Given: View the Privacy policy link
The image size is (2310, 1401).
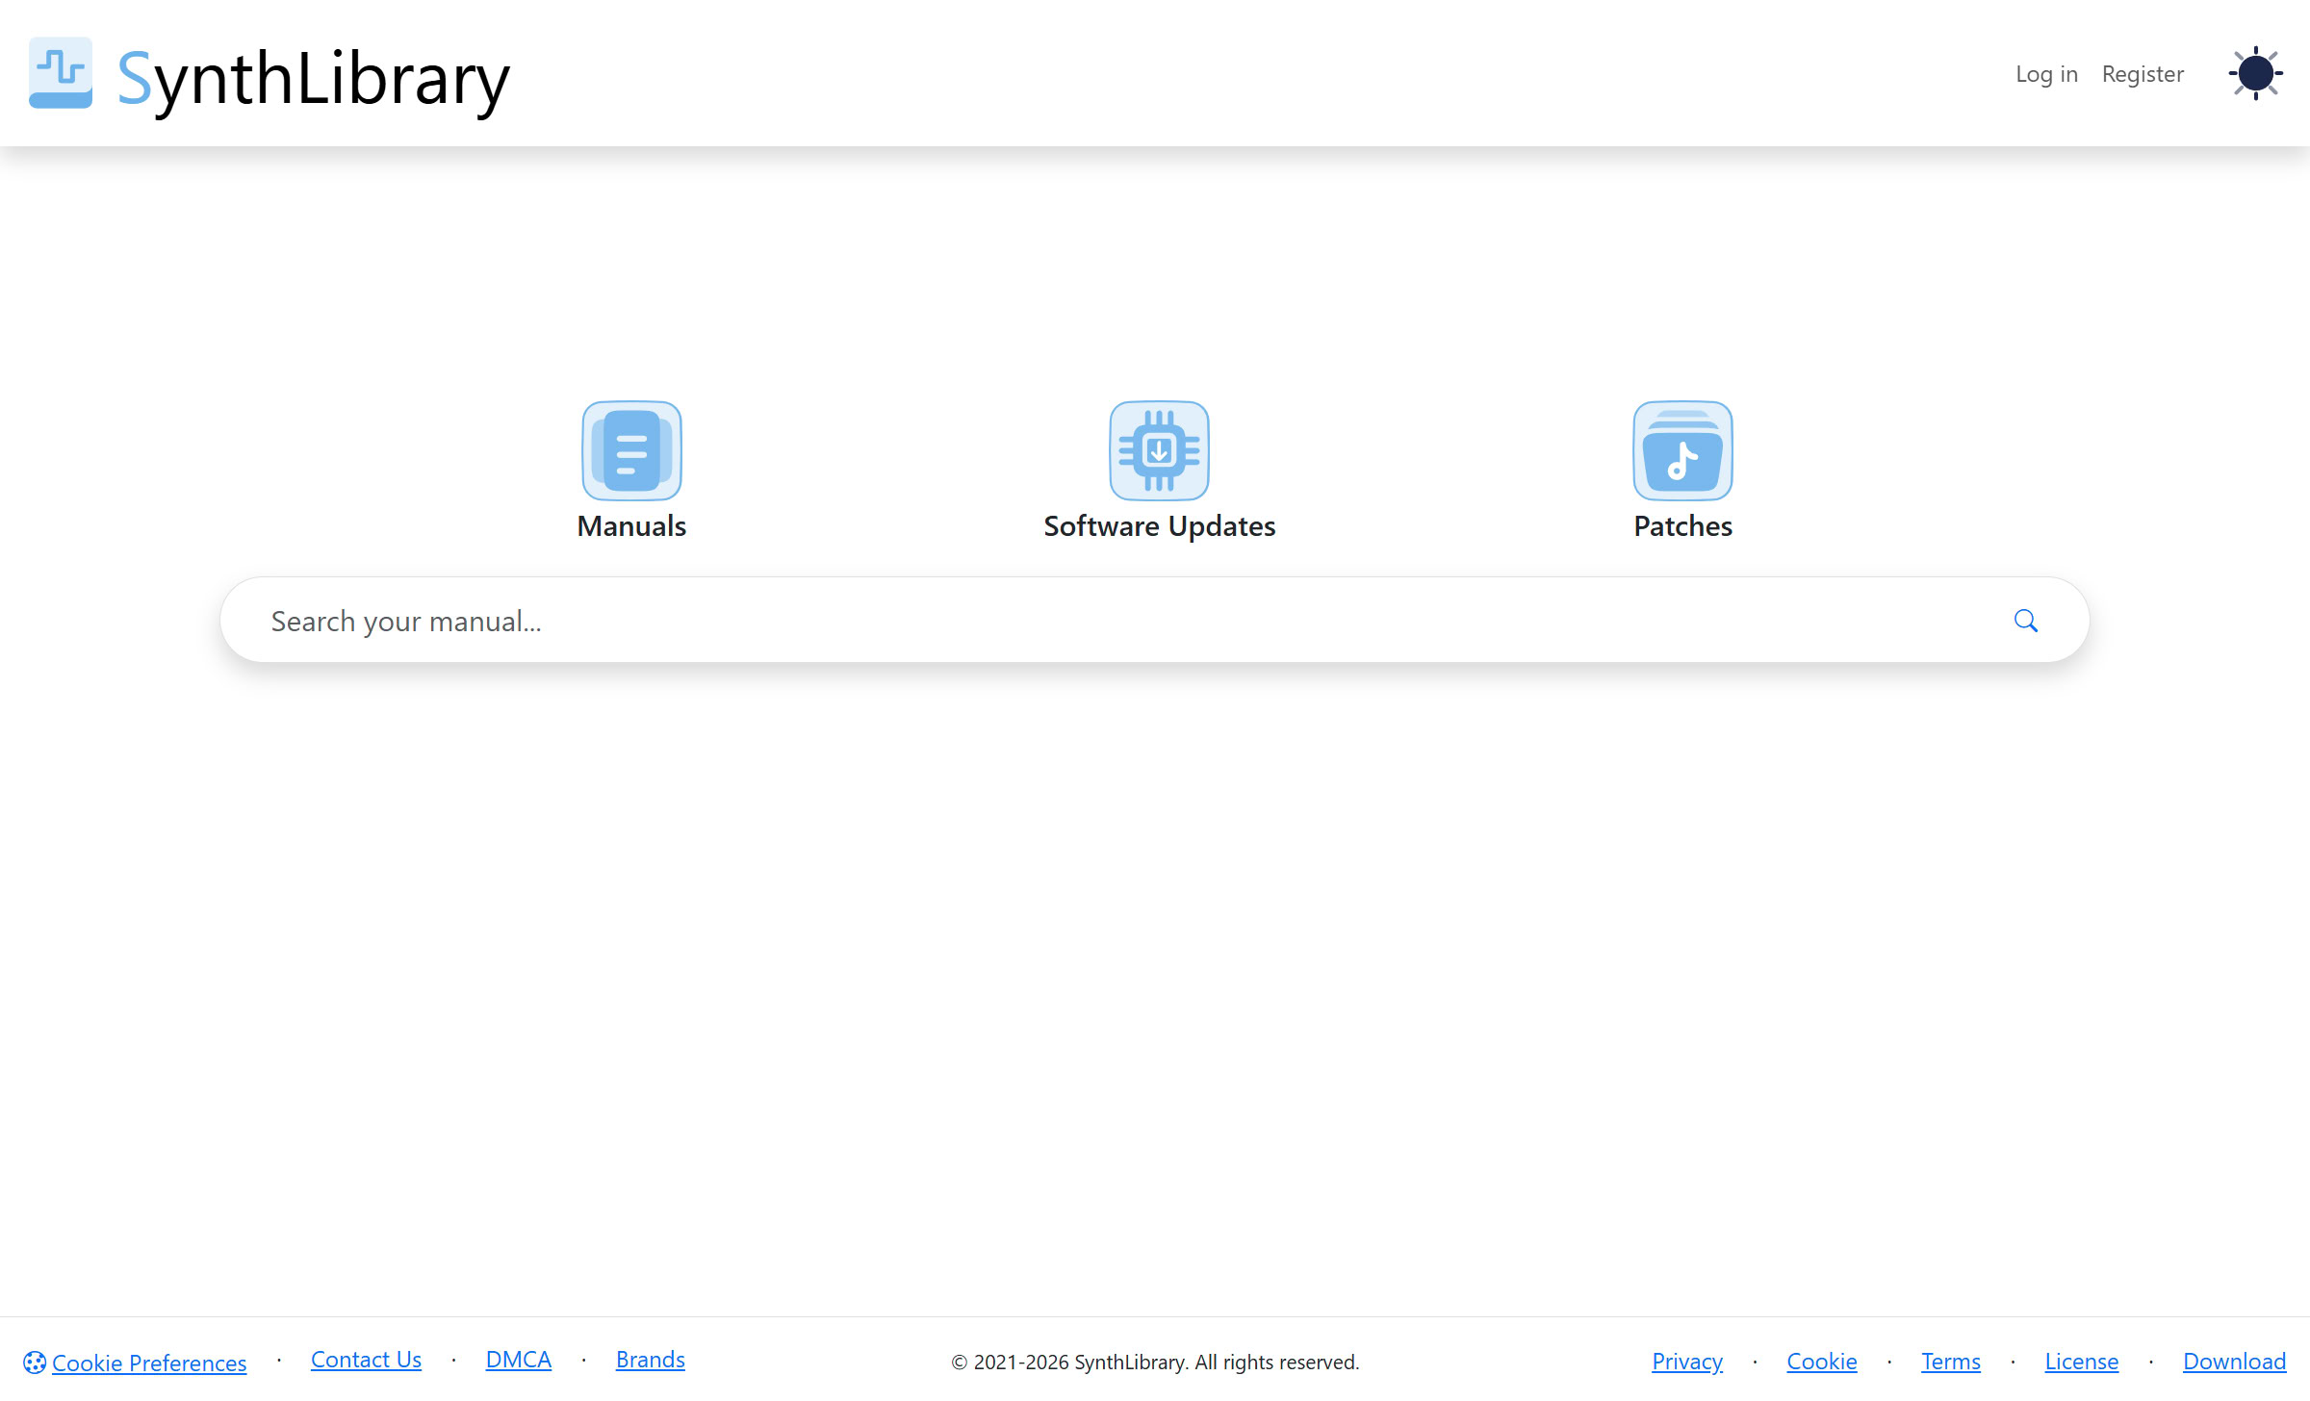Looking at the screenshot, I should pyautogui.click(x=1686, y=1362).
